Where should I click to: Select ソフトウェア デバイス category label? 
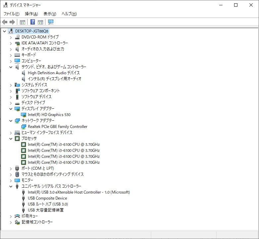click(36, 96)
